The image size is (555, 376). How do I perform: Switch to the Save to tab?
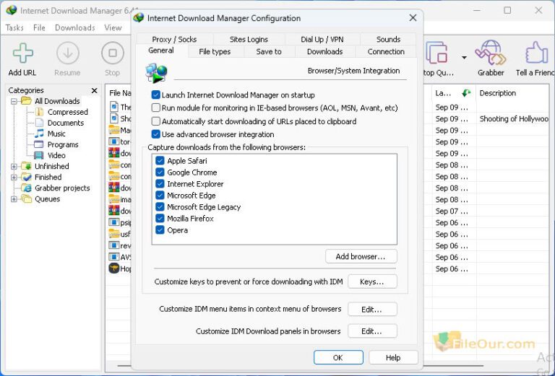click(269, 51)
